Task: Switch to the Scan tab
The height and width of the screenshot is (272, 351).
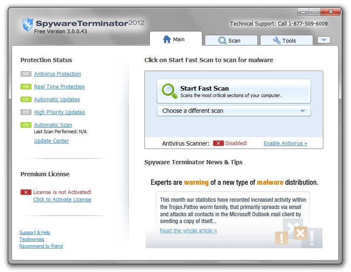Action: click(x=231, y=40)
